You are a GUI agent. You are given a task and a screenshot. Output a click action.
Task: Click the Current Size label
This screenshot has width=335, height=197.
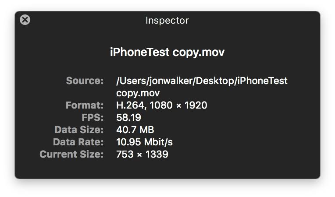click(71, 154)
